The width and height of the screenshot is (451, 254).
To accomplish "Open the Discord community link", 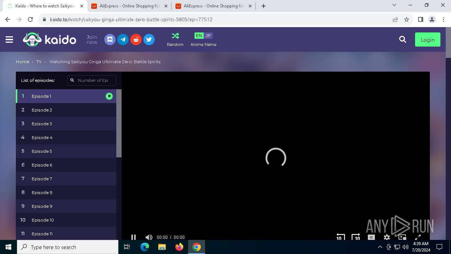I will pyautogui.click(x=110, y=40).
